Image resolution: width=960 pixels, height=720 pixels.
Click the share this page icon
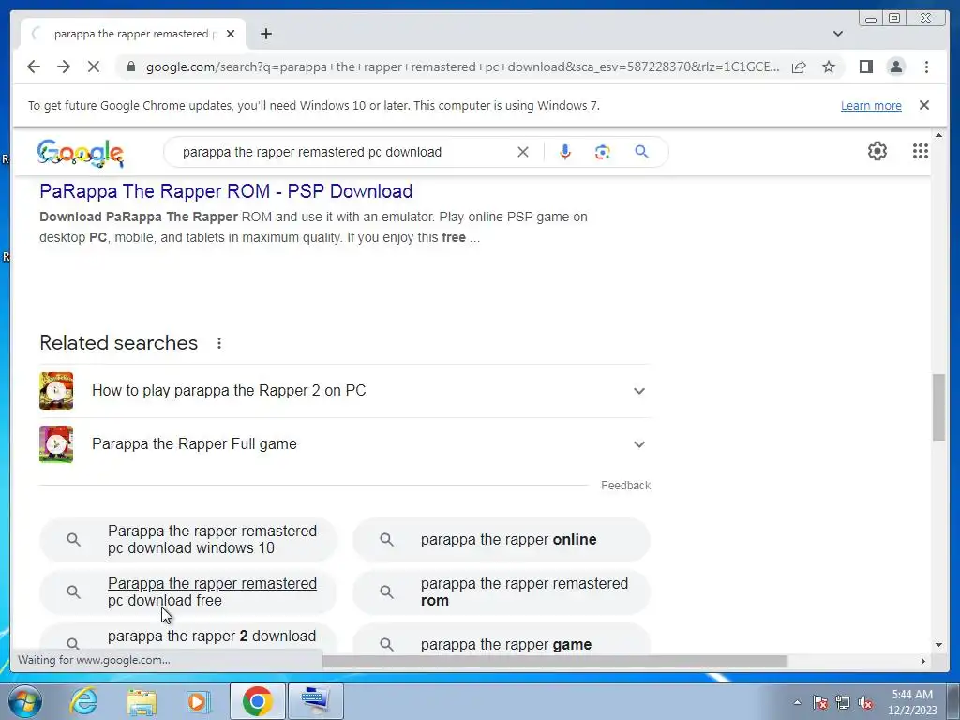coord(799,67)
